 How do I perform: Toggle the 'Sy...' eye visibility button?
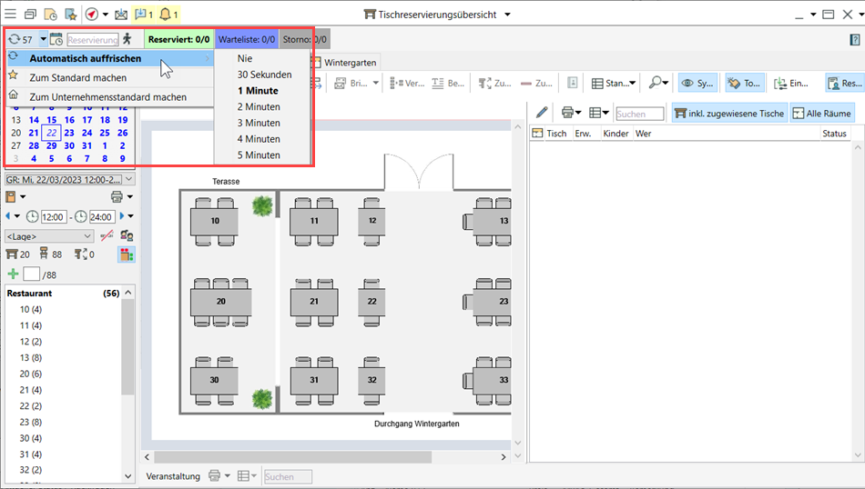click(x=697, y=83)
